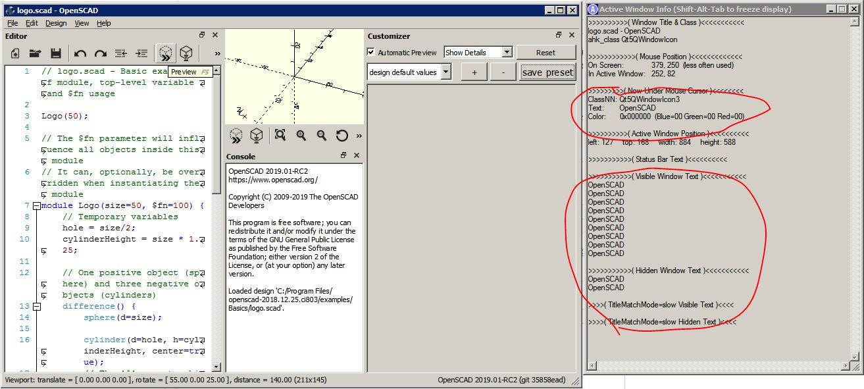Click the line sphere(d=size);
This screenshot has width=864, height=389.
(x=122, y=317)
